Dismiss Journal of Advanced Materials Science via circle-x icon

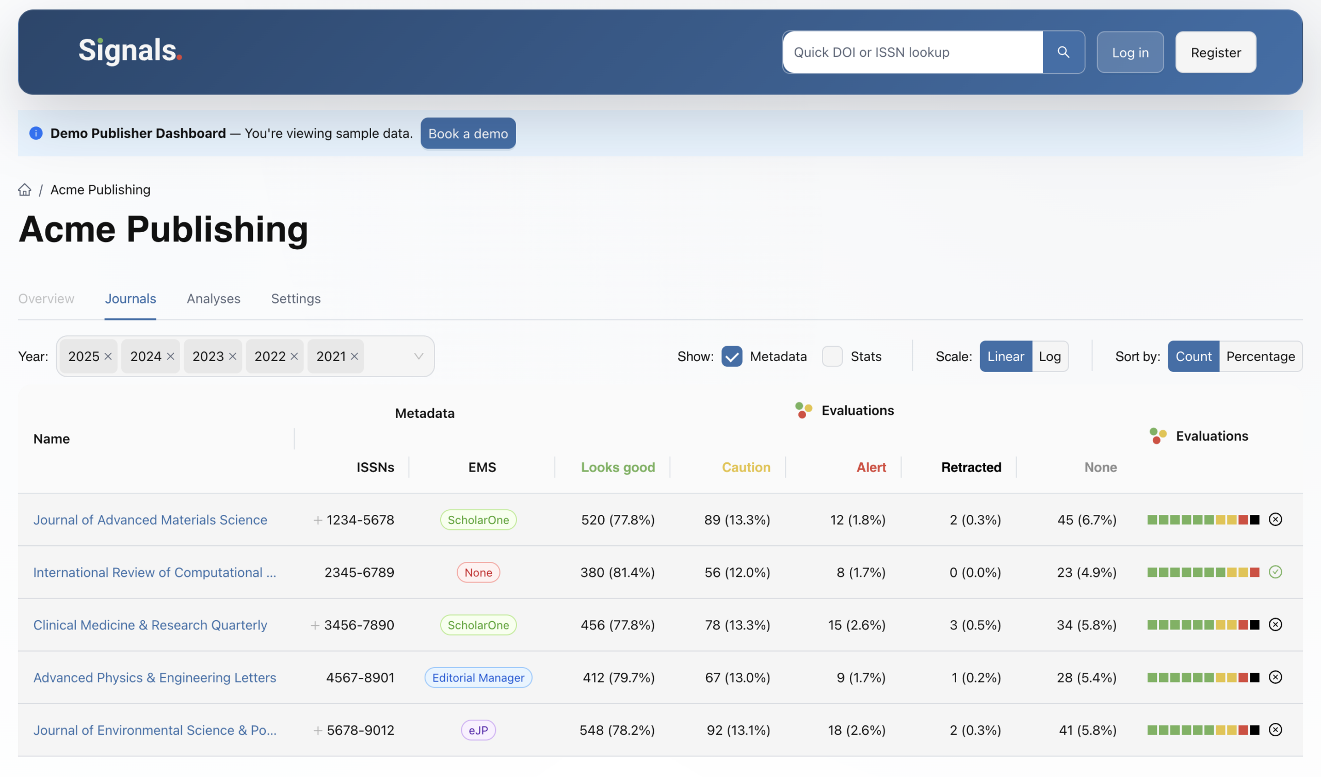1276,520
